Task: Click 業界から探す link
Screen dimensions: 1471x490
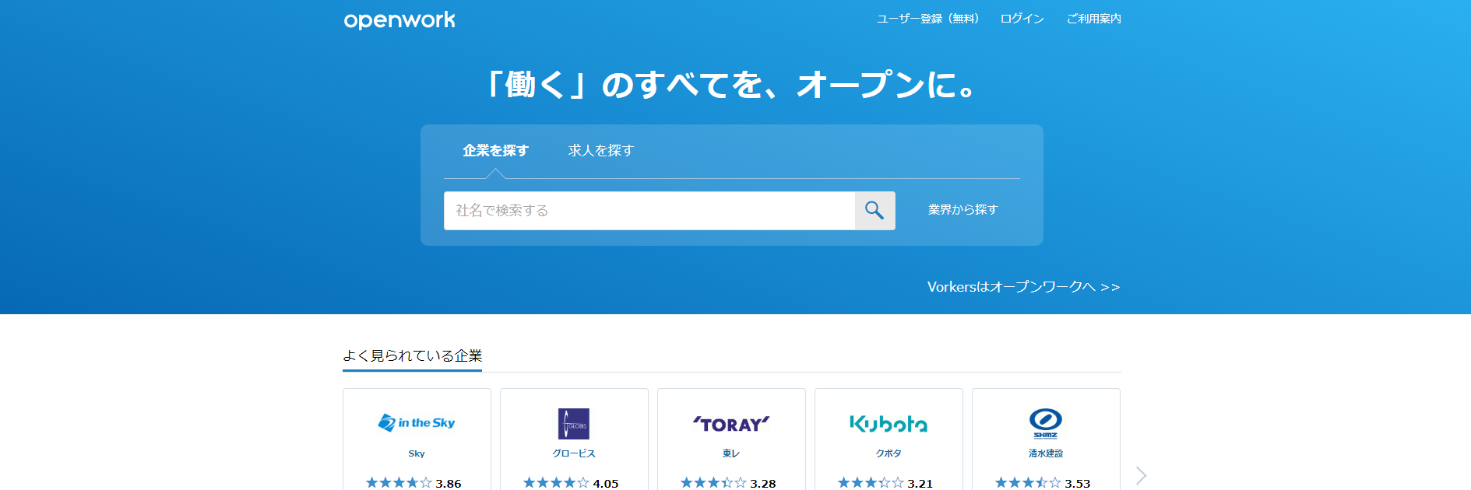Action: click(x=962, y=210)
